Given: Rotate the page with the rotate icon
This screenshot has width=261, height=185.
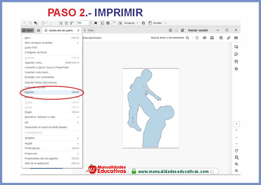Looking at the screenshot, I should [236, 151].
